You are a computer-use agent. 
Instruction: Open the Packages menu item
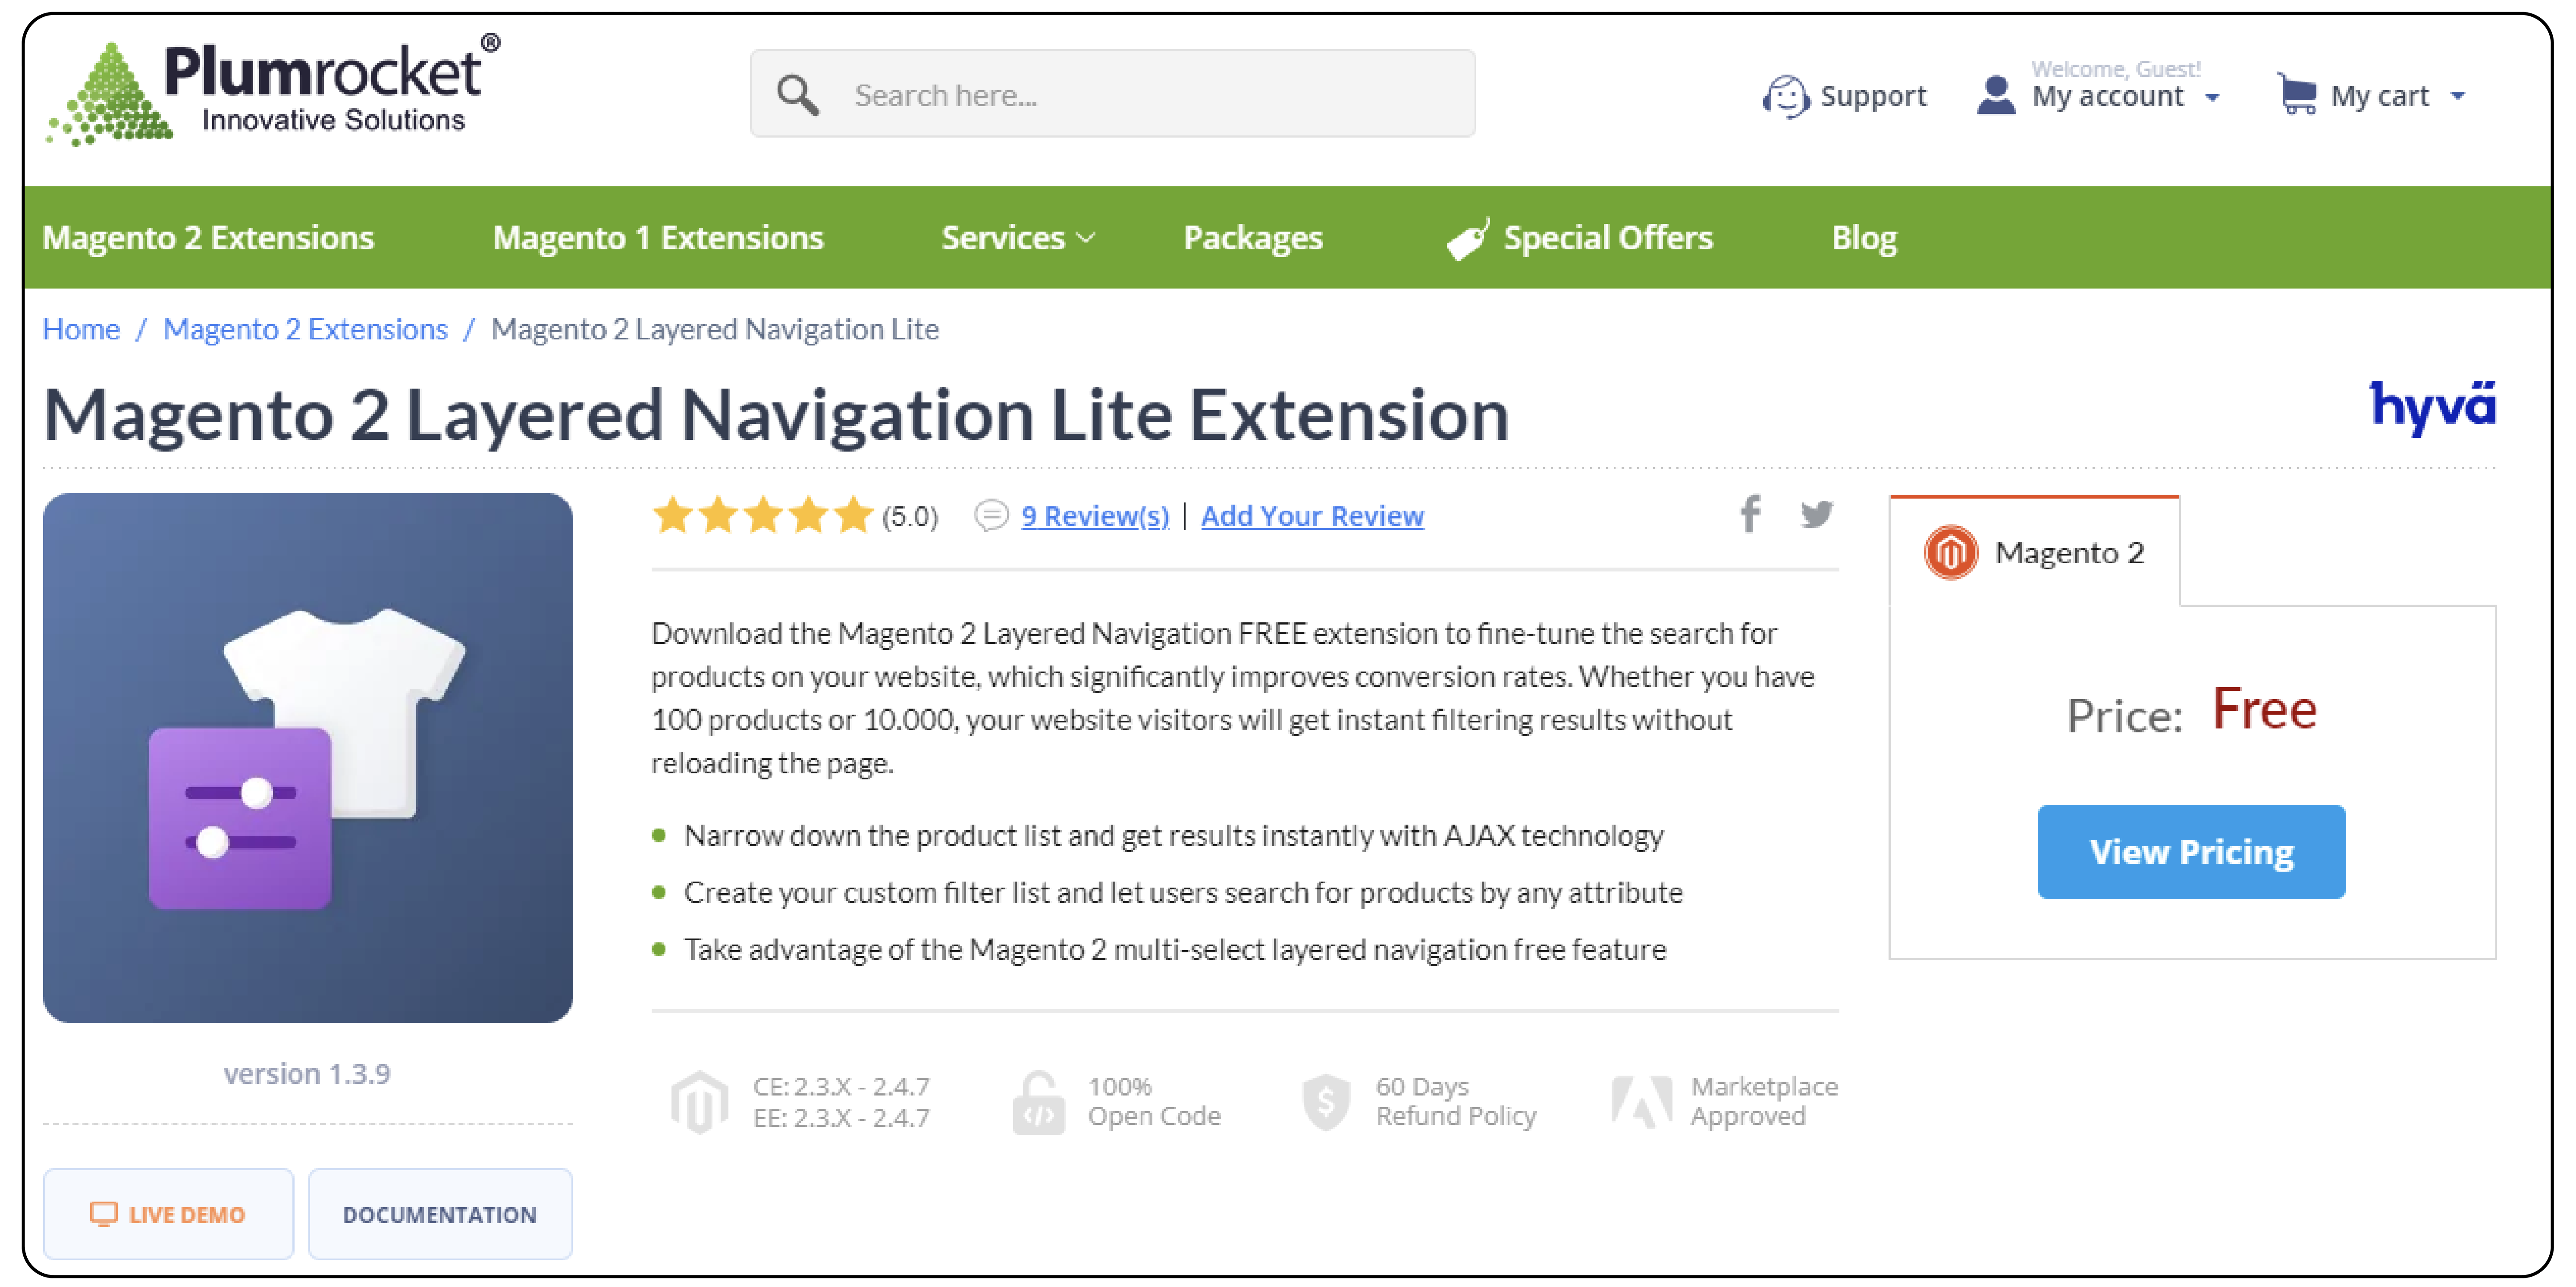tap(1253, 238)
